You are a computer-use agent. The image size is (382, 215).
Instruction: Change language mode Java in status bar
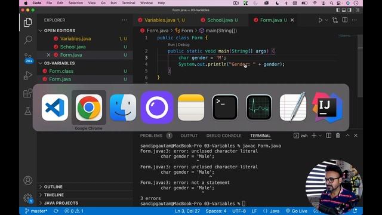[275, 211]
